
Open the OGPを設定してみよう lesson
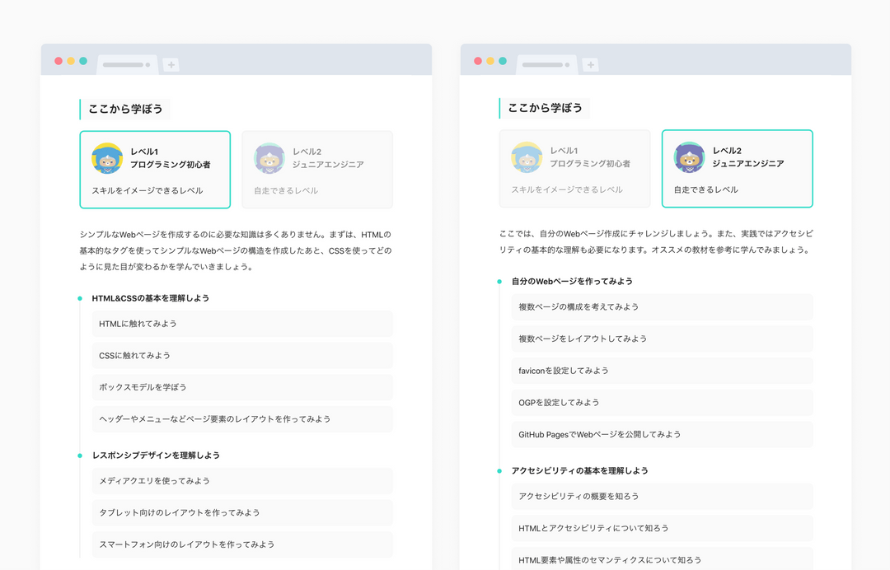(x=662, y=403)
